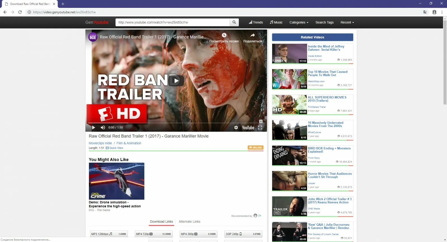Click the Recommended by Outbrain icon
The height and width of the screenshot is (242, 447).
coord(255,216)
